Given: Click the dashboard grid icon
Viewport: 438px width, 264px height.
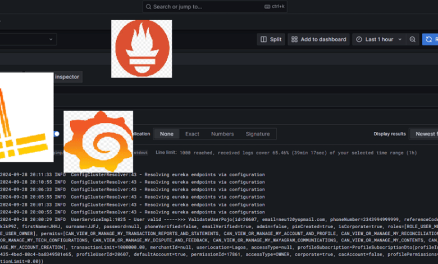Looking at the screenshot, I should coord(294,39).
